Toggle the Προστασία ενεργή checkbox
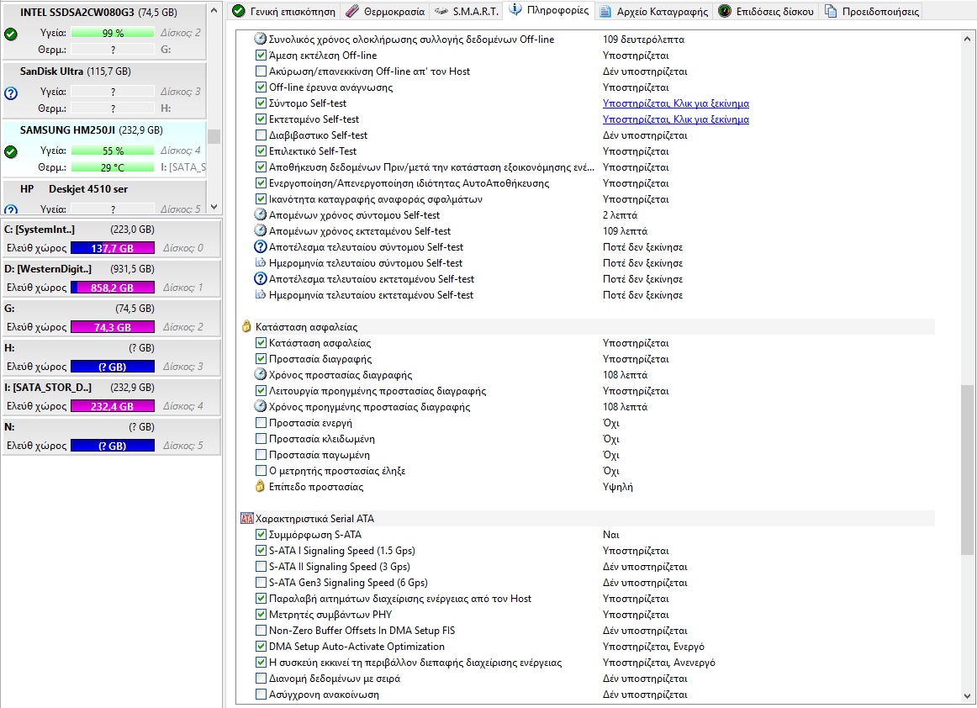The width and height of the screenshot is (977, 708). point(261,423)
